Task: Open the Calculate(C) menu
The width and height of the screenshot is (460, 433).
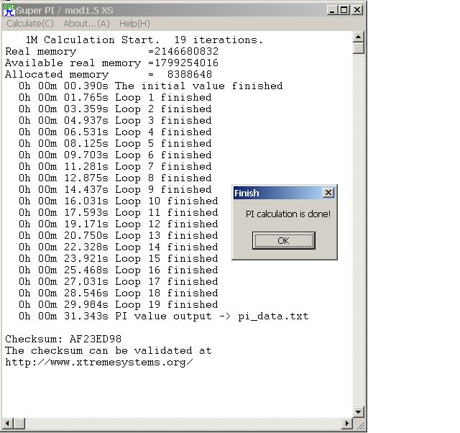Action: coord(30,24)
